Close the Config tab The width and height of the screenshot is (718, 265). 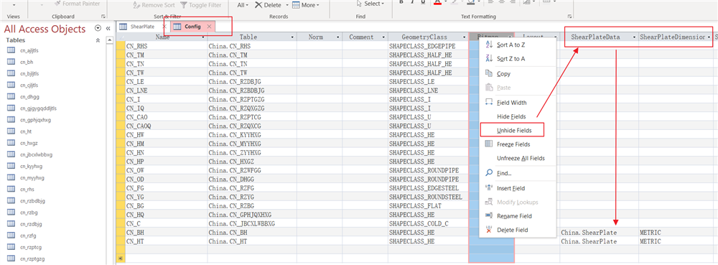pyautogui.click(x=209, y=27)
